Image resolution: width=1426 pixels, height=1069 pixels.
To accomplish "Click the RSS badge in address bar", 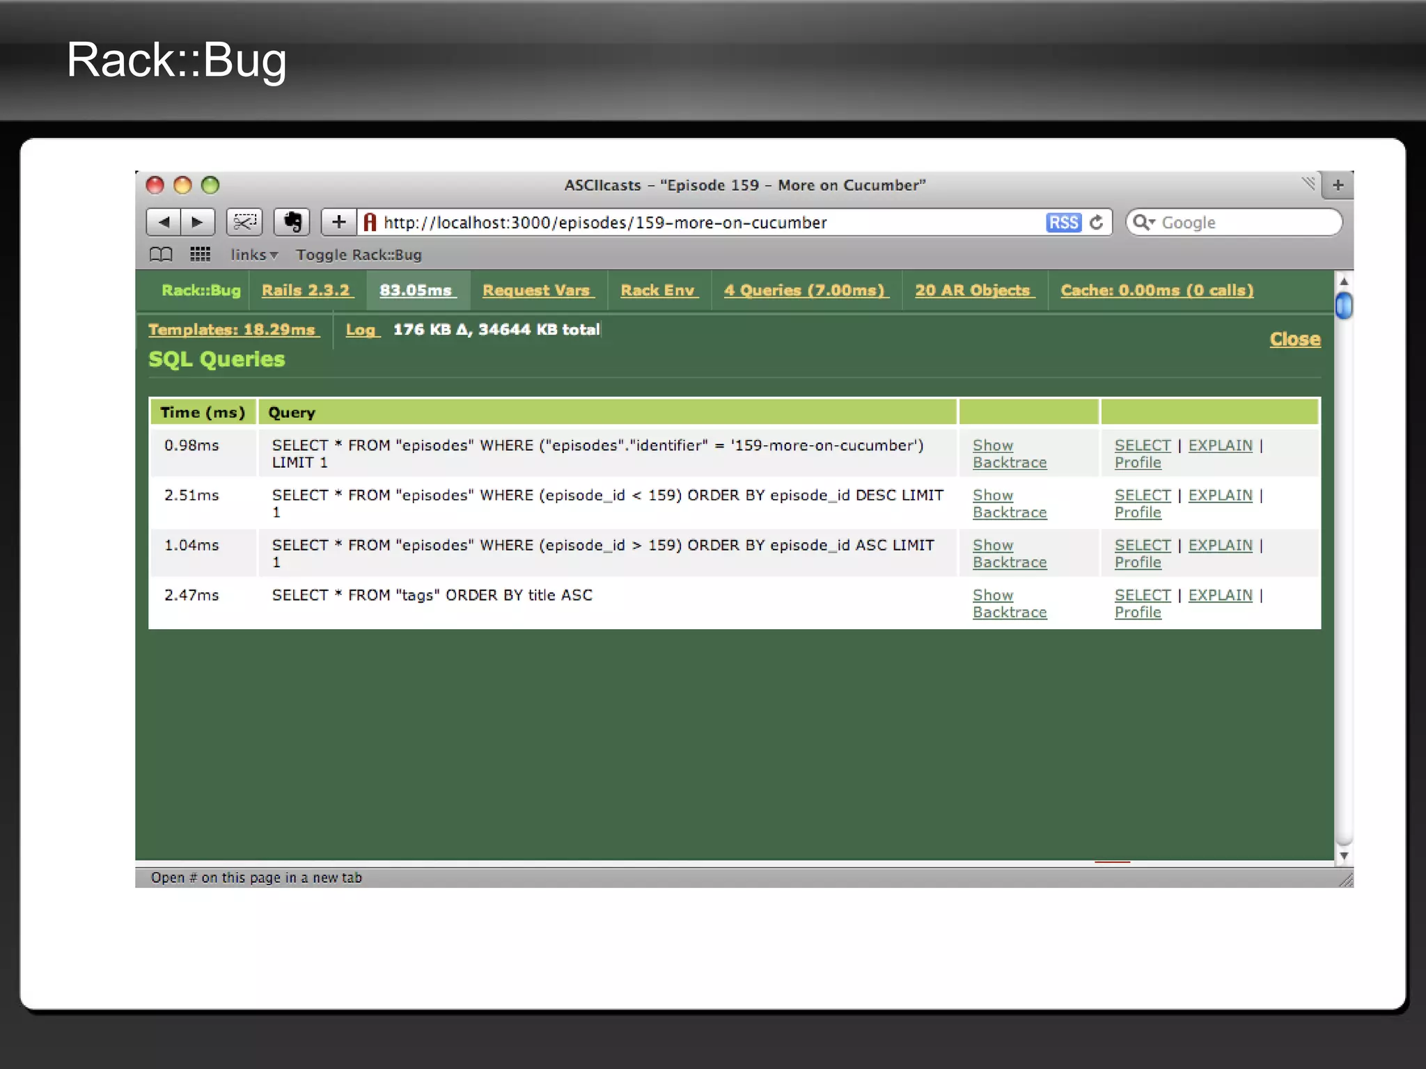I will 1063,223.
